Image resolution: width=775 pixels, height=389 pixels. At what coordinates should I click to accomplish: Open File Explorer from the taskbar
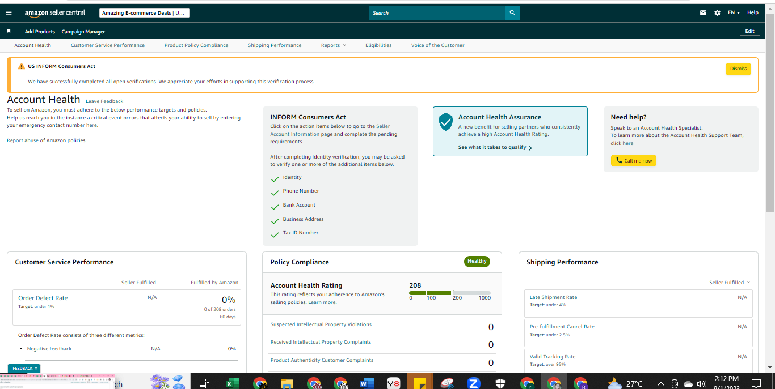tap(287, 383)
